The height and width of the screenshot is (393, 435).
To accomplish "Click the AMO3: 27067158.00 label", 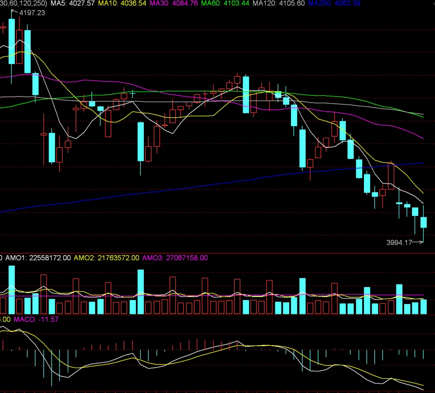I will 175,258.
